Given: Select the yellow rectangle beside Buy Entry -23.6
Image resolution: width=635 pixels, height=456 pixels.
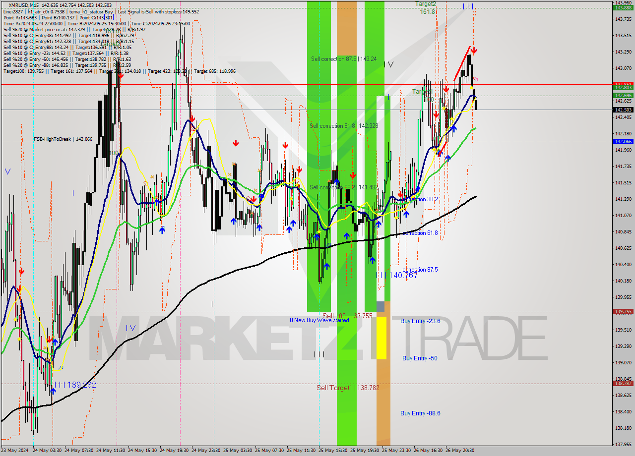Looking at the screenshot, I should [x=381, y=338].
